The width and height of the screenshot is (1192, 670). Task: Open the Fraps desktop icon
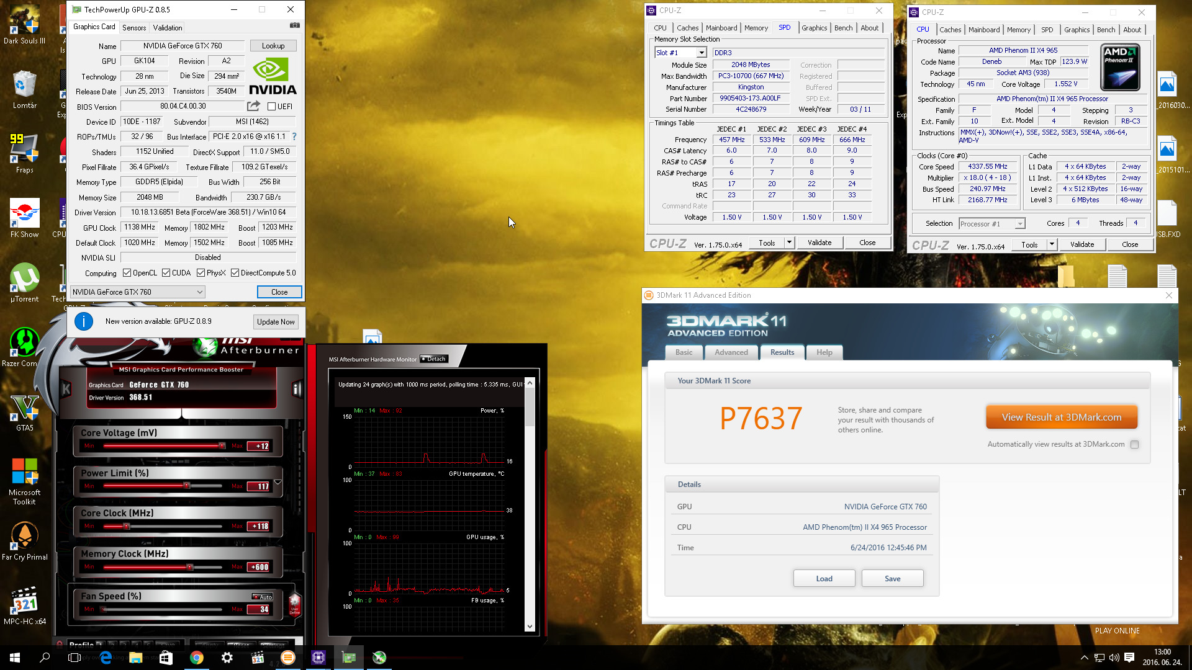(25, 154)
